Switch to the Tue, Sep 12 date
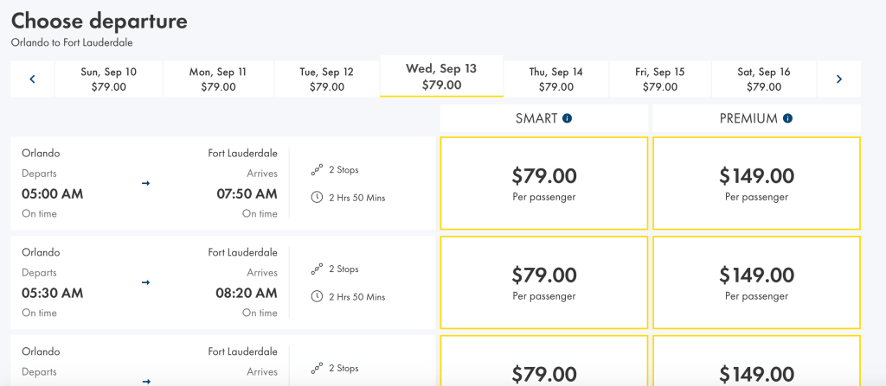This screenshot has width=886, height=386. click(x=327, y=79)
